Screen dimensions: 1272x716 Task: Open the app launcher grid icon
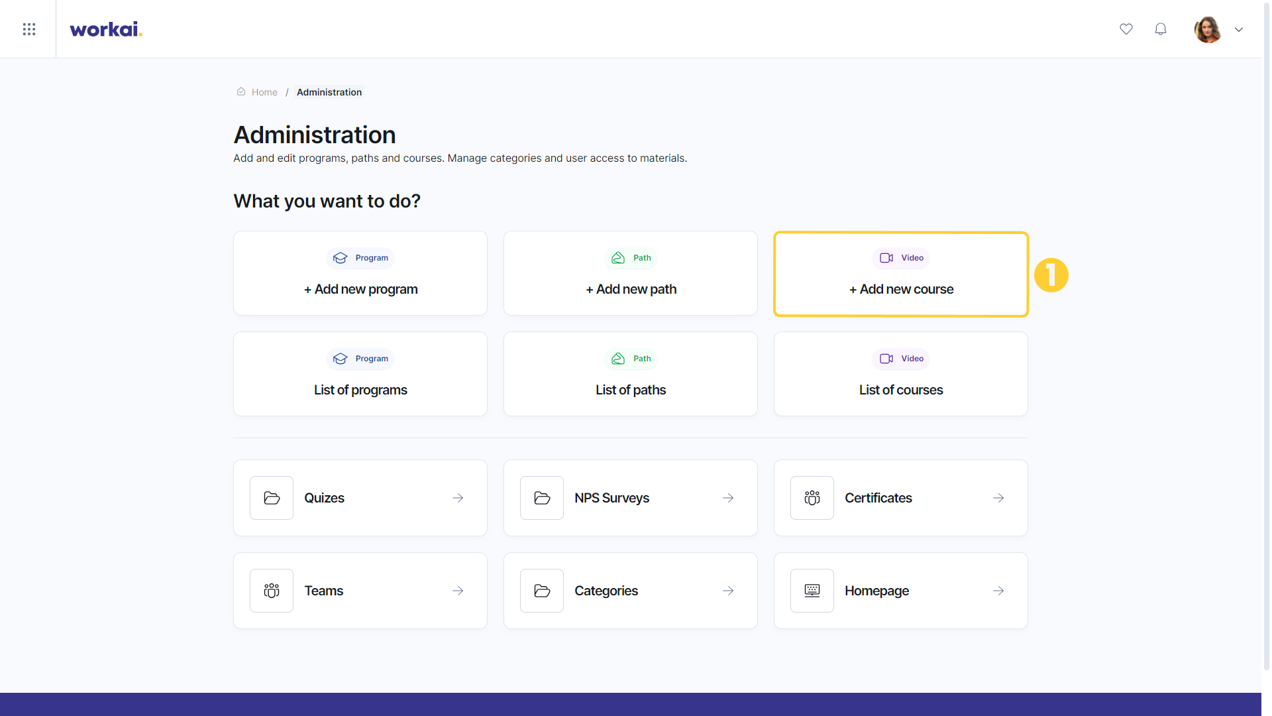28,29
